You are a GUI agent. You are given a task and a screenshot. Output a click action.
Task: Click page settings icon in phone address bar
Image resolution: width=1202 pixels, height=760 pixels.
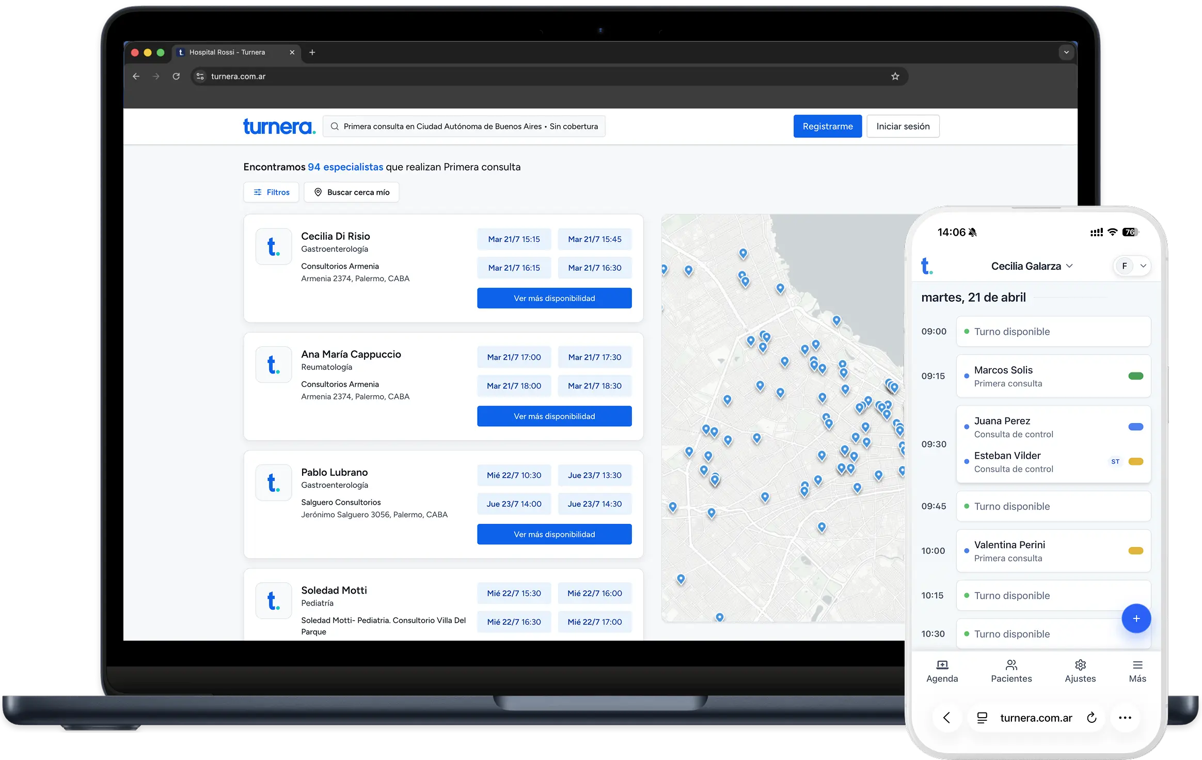tap(982, 718)
